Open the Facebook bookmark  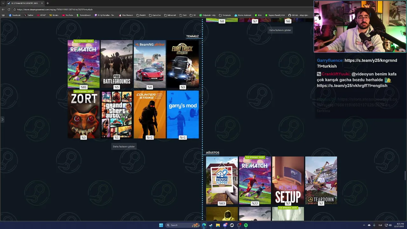tap(15, 15)
